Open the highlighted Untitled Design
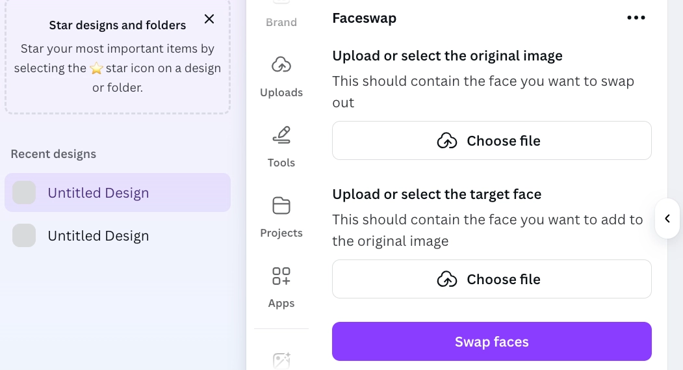The width and height of the screenshot is (683, 370). pyautogui.click(x=98, y=193)
